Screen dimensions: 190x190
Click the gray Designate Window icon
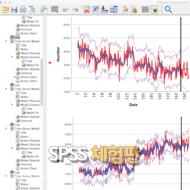[x=145, y=10]
